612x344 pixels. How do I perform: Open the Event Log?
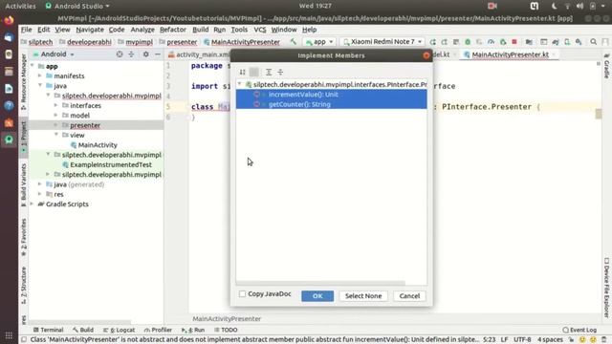tap(579, 330)
